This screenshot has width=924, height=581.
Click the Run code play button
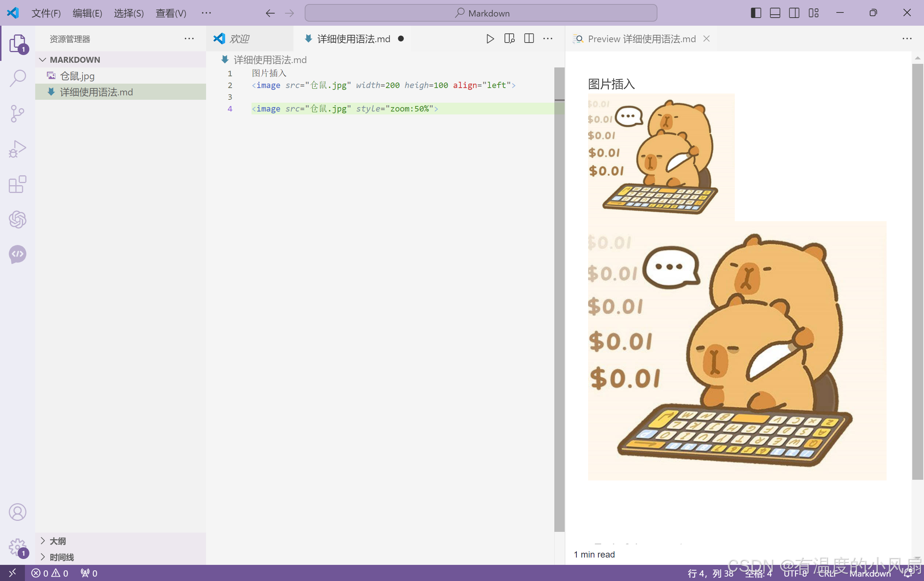click(490, 39)
